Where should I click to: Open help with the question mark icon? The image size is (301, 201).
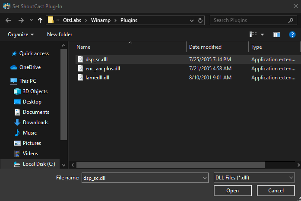tap(292, 35)
